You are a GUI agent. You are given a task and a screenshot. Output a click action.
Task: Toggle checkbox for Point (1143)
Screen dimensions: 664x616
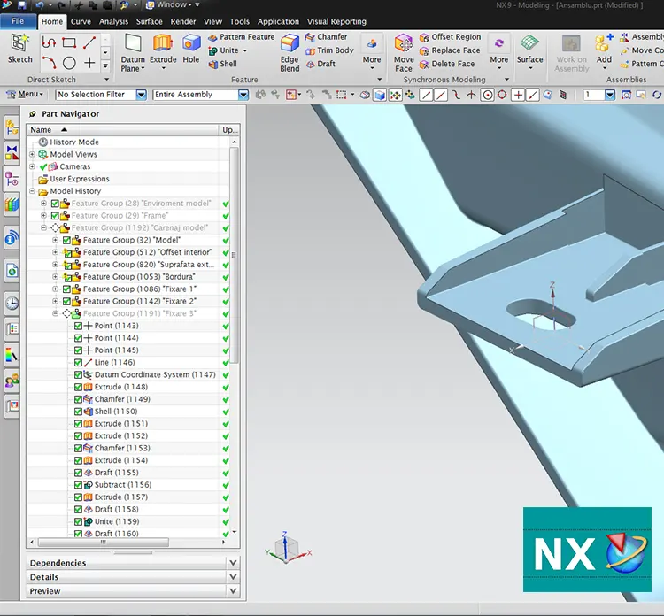click(78, 326)
